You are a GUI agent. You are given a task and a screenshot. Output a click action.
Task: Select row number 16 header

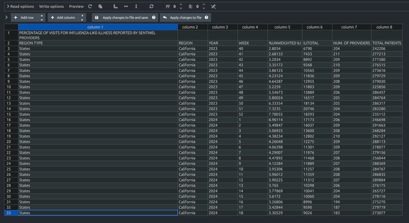11,120
